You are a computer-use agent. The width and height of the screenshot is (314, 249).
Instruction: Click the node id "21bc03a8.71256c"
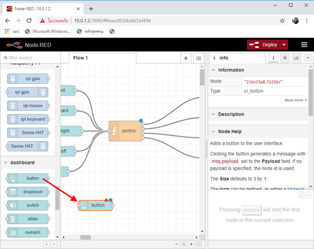(263, 82)
